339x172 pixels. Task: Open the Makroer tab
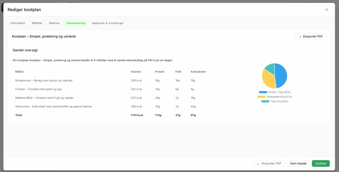(54, 23)
